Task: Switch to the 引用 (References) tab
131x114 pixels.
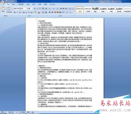Action: click(28, 4)
